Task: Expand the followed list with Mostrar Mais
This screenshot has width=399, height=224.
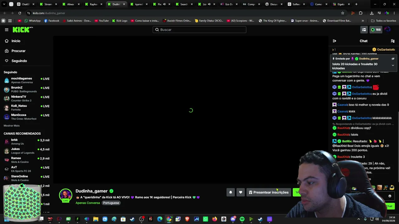Action: [12, 126]
